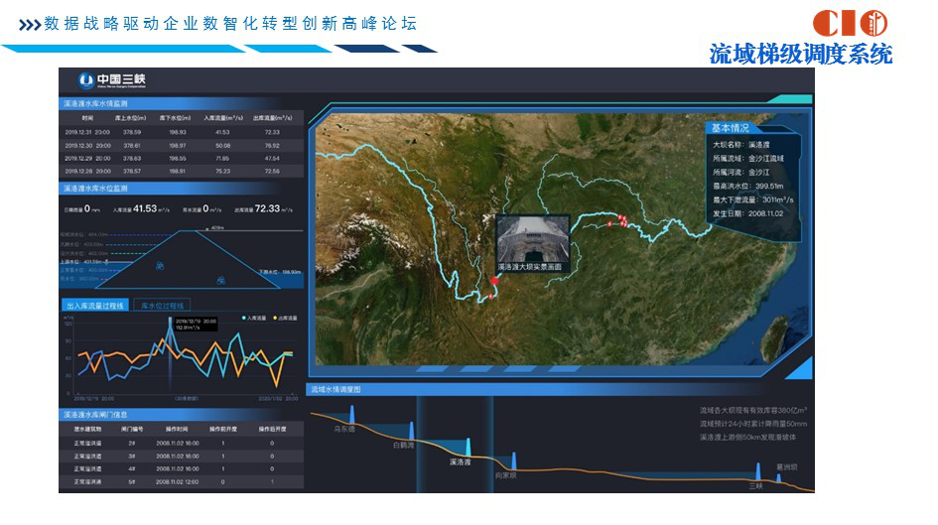Click the chart tooltip showing 2019/12/19 20:00
The width and height of the screenshot is (938, 525).
tap(197, 325)
